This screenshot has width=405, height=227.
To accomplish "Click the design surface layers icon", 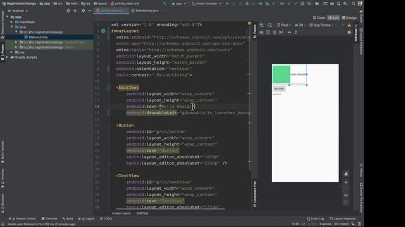I will pos(261,25).
